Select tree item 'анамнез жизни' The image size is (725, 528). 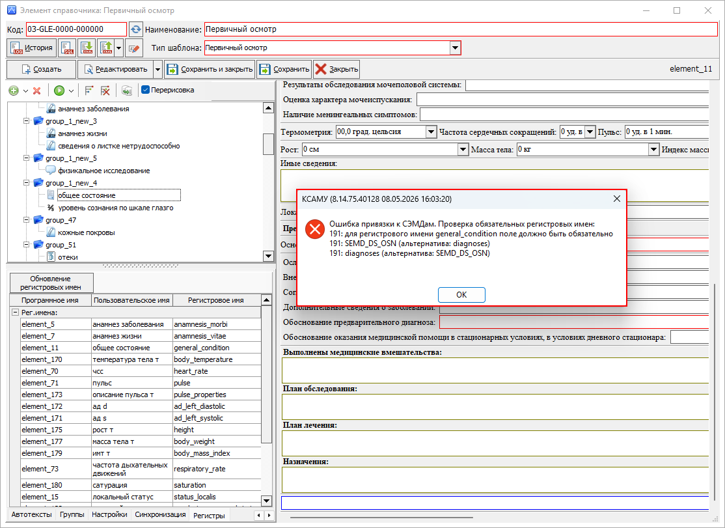[82, 133]
